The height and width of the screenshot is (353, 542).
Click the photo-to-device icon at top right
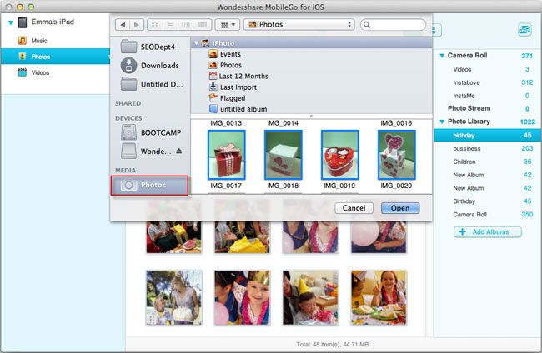[524, 30]
